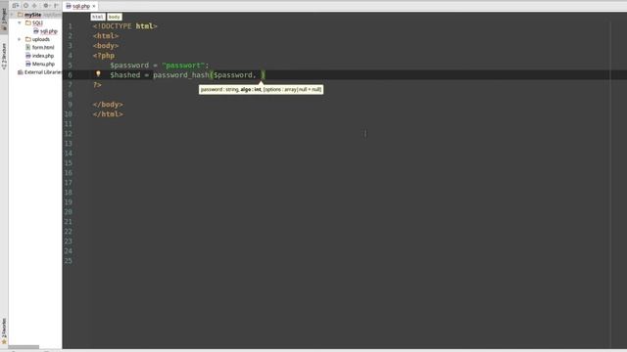The height and width of the screenshot is (352, 627).
Task: Select the SQLI folder
Action: pos(37,22)
